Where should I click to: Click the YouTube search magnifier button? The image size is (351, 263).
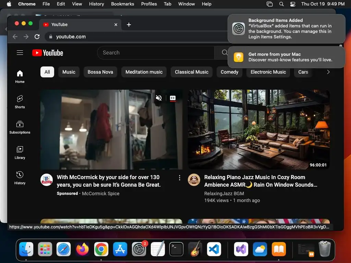coord(225,52)
